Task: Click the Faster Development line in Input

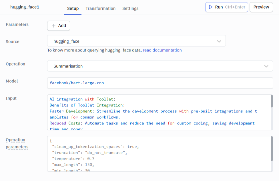Action: (x=153, y=111)
